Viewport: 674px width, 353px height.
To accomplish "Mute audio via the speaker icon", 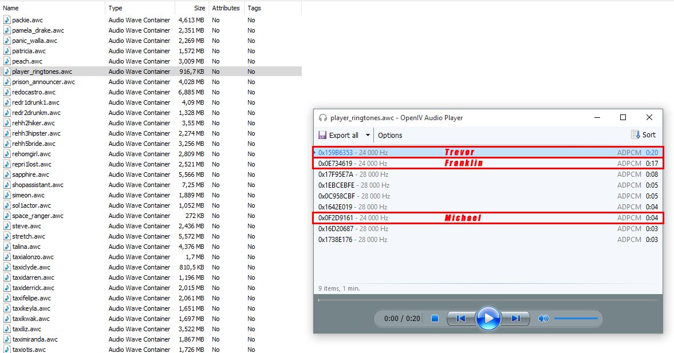I will point(543,319).
